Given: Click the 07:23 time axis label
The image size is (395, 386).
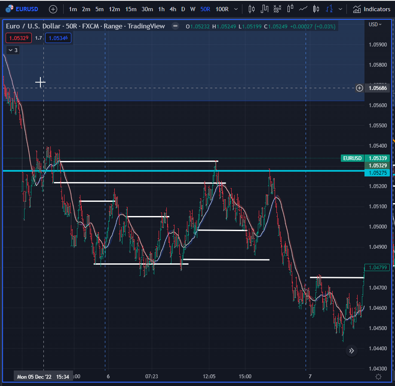Looking at the screenshot, I should click(152, 377).
